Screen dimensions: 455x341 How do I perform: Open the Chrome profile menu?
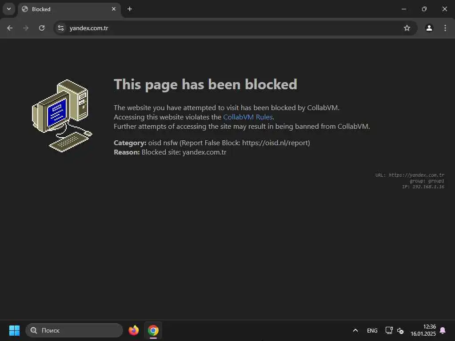[429, 28]
